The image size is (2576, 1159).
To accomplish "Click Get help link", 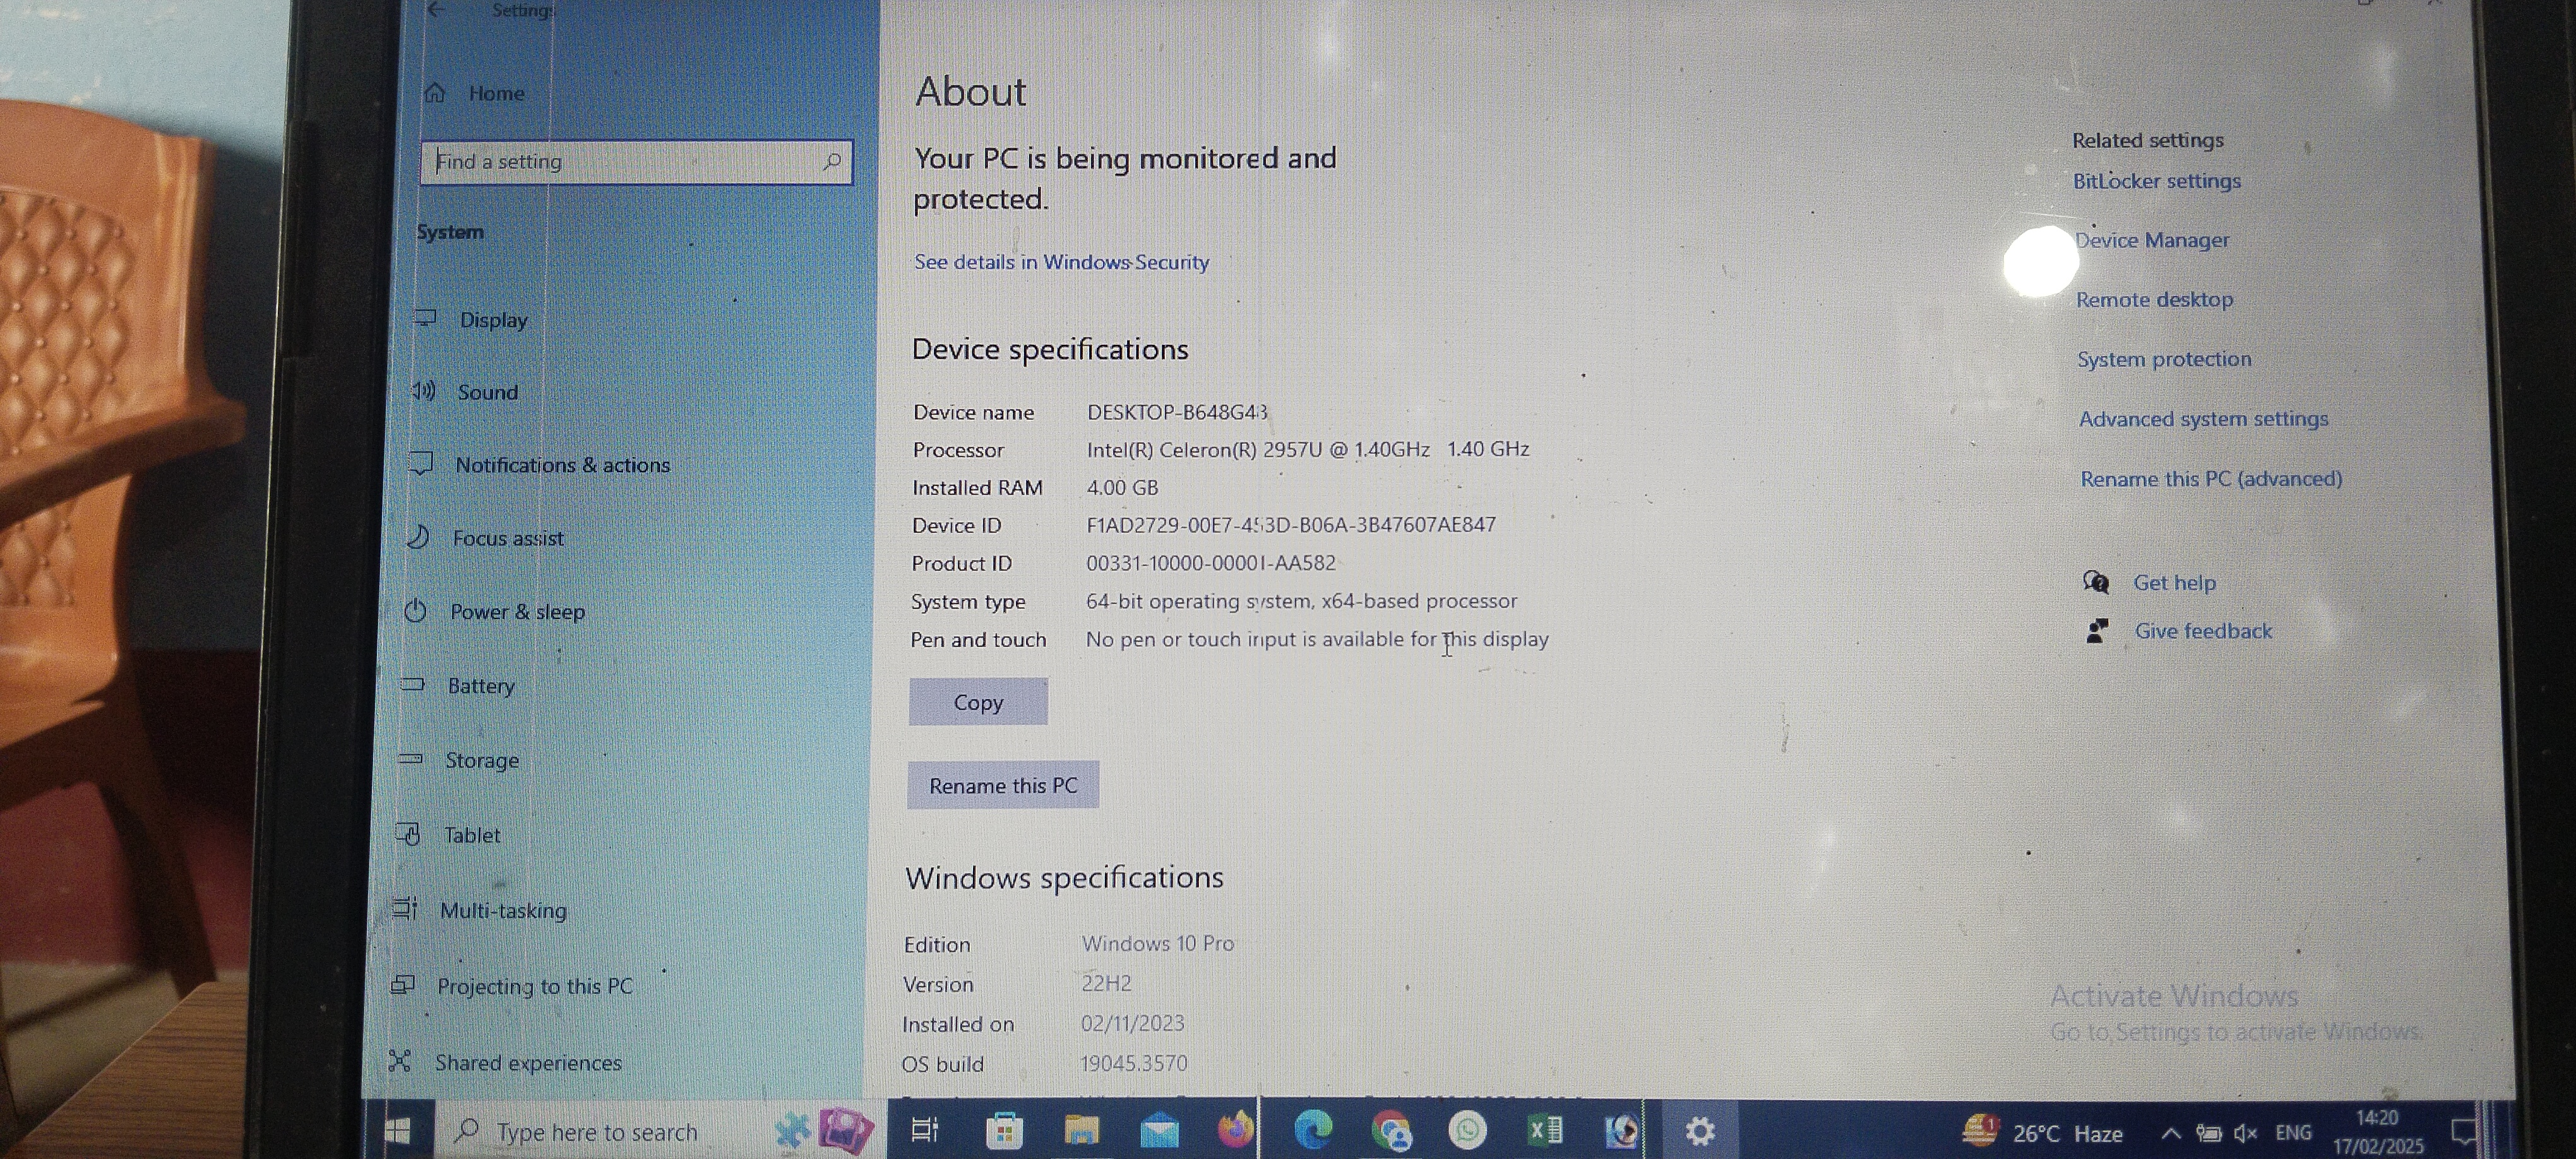I will (x=2174, y=583).
